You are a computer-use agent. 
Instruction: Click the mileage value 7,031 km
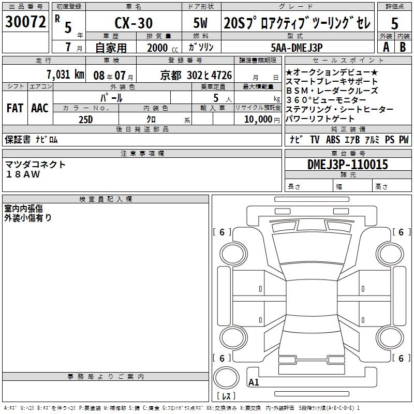pyautogui.click(x=66, y=75)
